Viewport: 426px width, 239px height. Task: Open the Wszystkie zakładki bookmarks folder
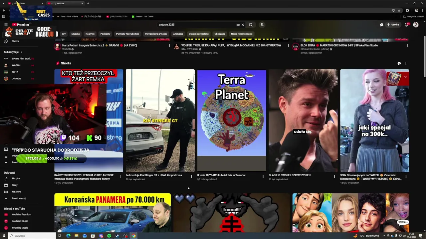[x=413, y=17]
